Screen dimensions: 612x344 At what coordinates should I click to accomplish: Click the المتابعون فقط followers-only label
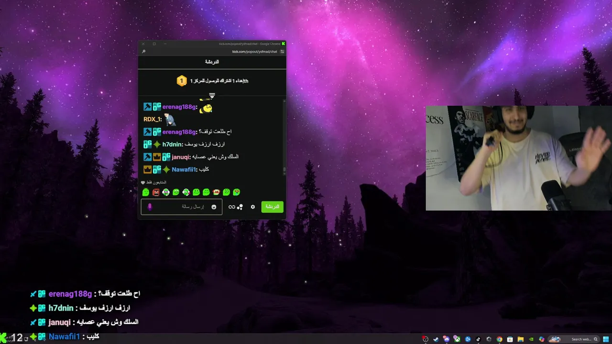click(156, 183)
